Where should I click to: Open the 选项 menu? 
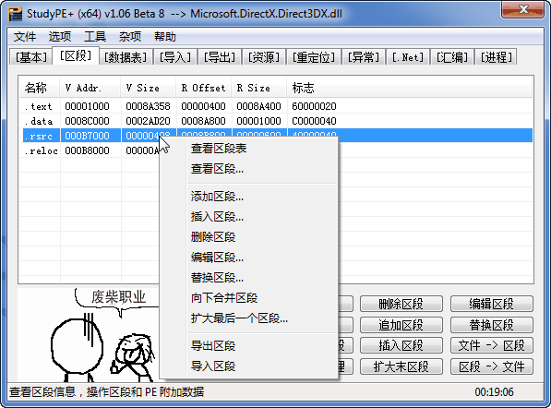pos(60,37)
